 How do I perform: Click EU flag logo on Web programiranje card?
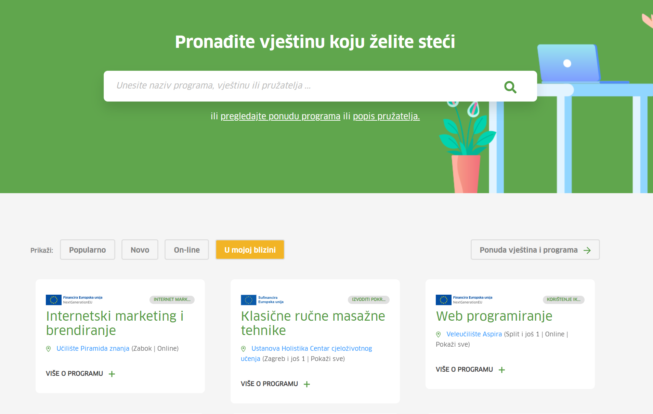click(x=444, y=300)
